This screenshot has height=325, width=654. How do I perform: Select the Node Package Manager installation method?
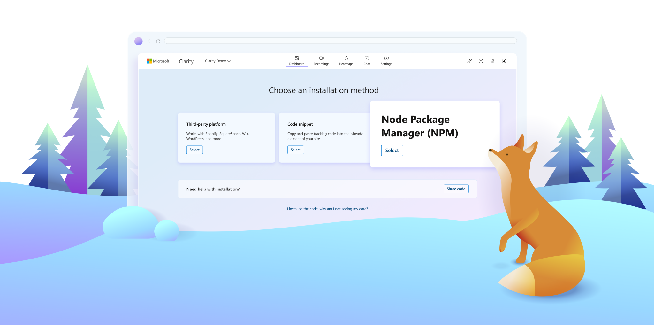pyautogui.click(x=392, y=150)
